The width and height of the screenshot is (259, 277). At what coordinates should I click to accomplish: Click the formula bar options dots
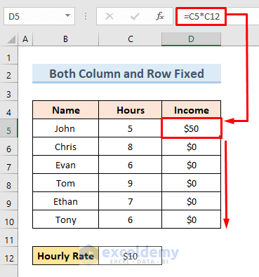(x=86, y=16)
